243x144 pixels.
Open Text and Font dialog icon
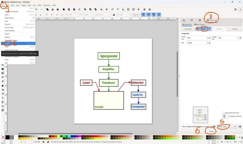[x=118, y=10]
